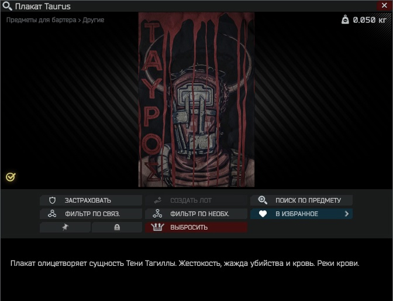Viewport: 393px width, 301px height.
Task: Click the Плакат Taurus window title
Action: [43, 6]
